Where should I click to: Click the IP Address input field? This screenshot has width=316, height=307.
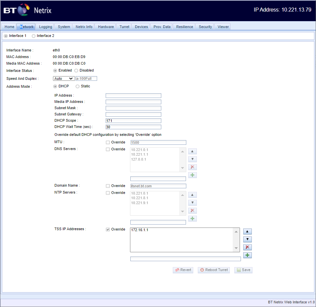tap(133, 96)
